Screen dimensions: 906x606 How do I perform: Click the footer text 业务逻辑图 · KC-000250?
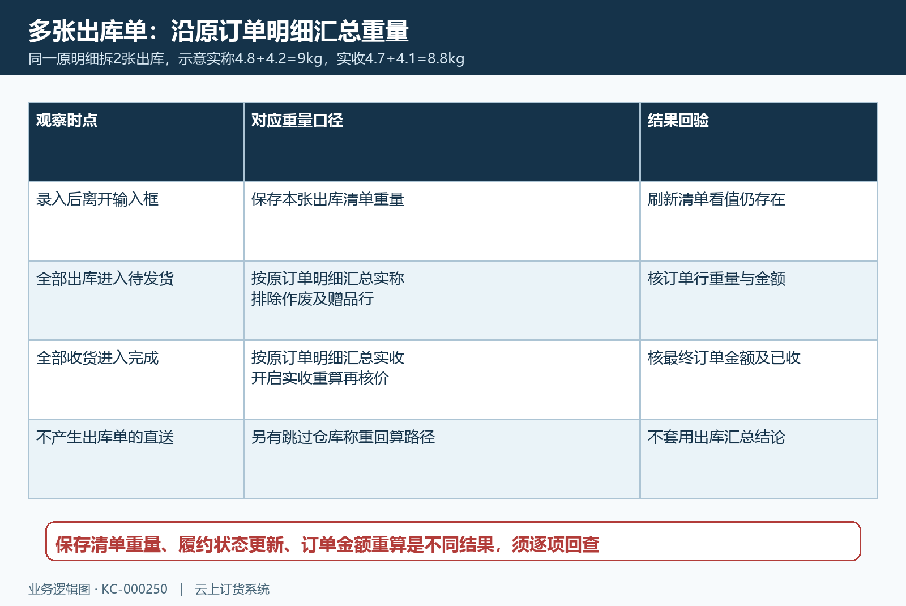click(x=98, y=590)
